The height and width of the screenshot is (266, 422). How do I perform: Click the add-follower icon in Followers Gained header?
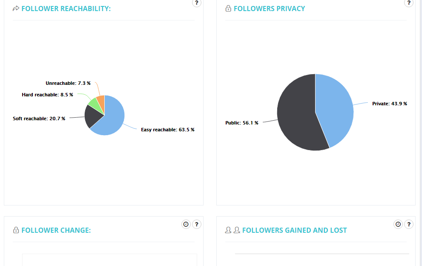point(229,230)
